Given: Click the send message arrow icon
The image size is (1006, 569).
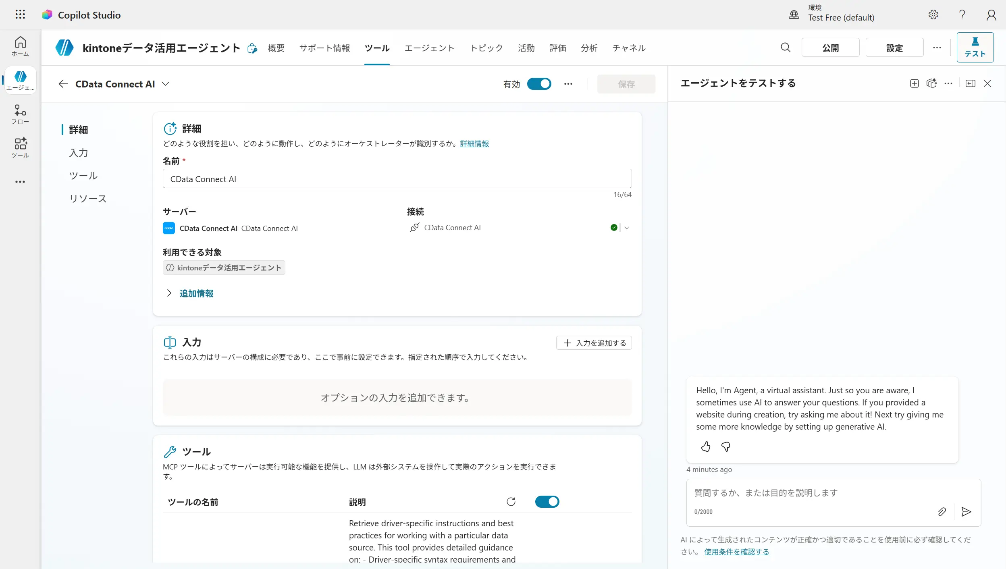Looking at the screenshot, I should coord(966,512).
